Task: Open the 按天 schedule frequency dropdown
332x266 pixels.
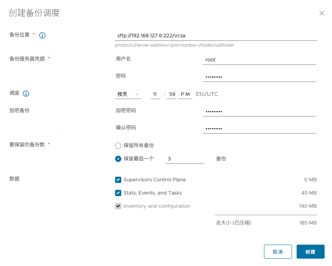Action: (128, 94)
